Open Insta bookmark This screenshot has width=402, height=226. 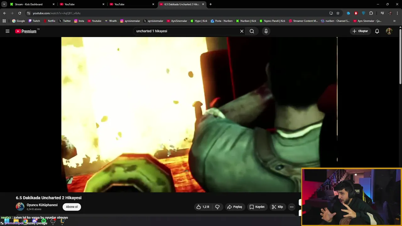[x=79, y=21]
